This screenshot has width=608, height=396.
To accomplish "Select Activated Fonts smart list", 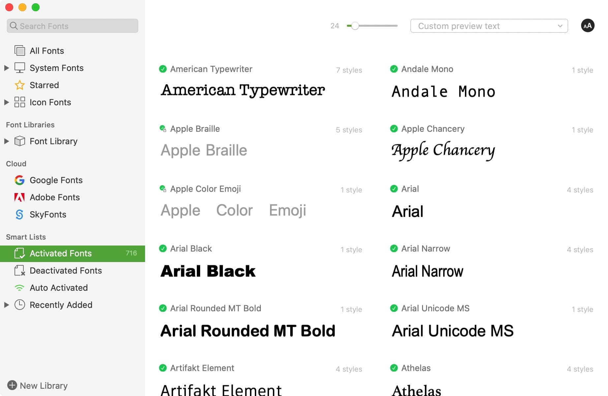I will tap(61, 253).
